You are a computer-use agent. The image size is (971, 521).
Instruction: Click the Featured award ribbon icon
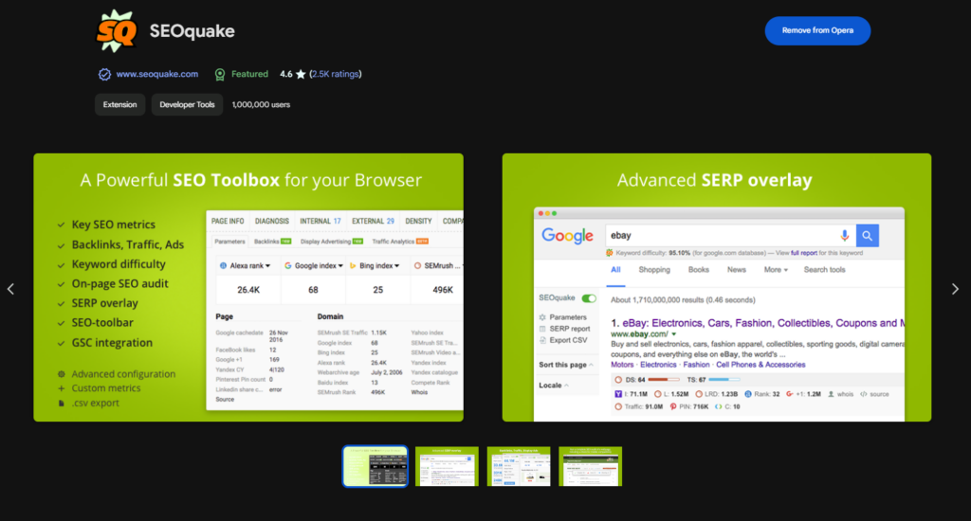coord(220,74)
